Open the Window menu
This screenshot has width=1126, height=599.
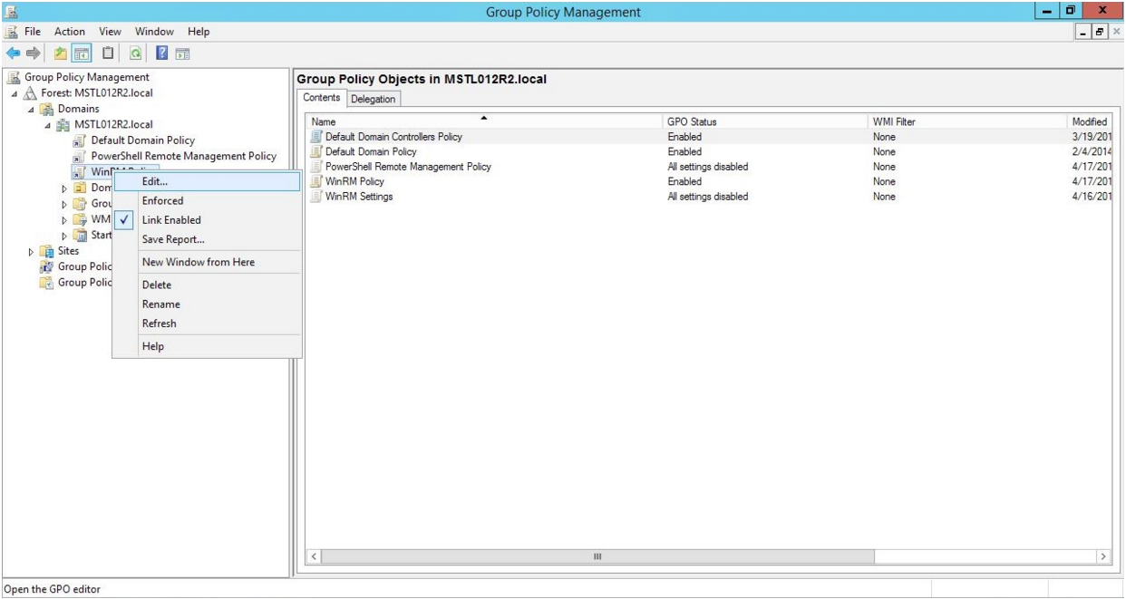click(154, 33)
